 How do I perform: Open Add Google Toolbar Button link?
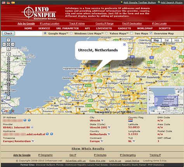pyautogui.click(x=139, y=2)
